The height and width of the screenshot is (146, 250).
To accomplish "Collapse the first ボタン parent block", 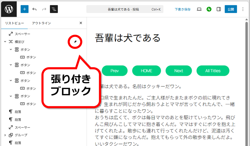I will pos(11,49).
